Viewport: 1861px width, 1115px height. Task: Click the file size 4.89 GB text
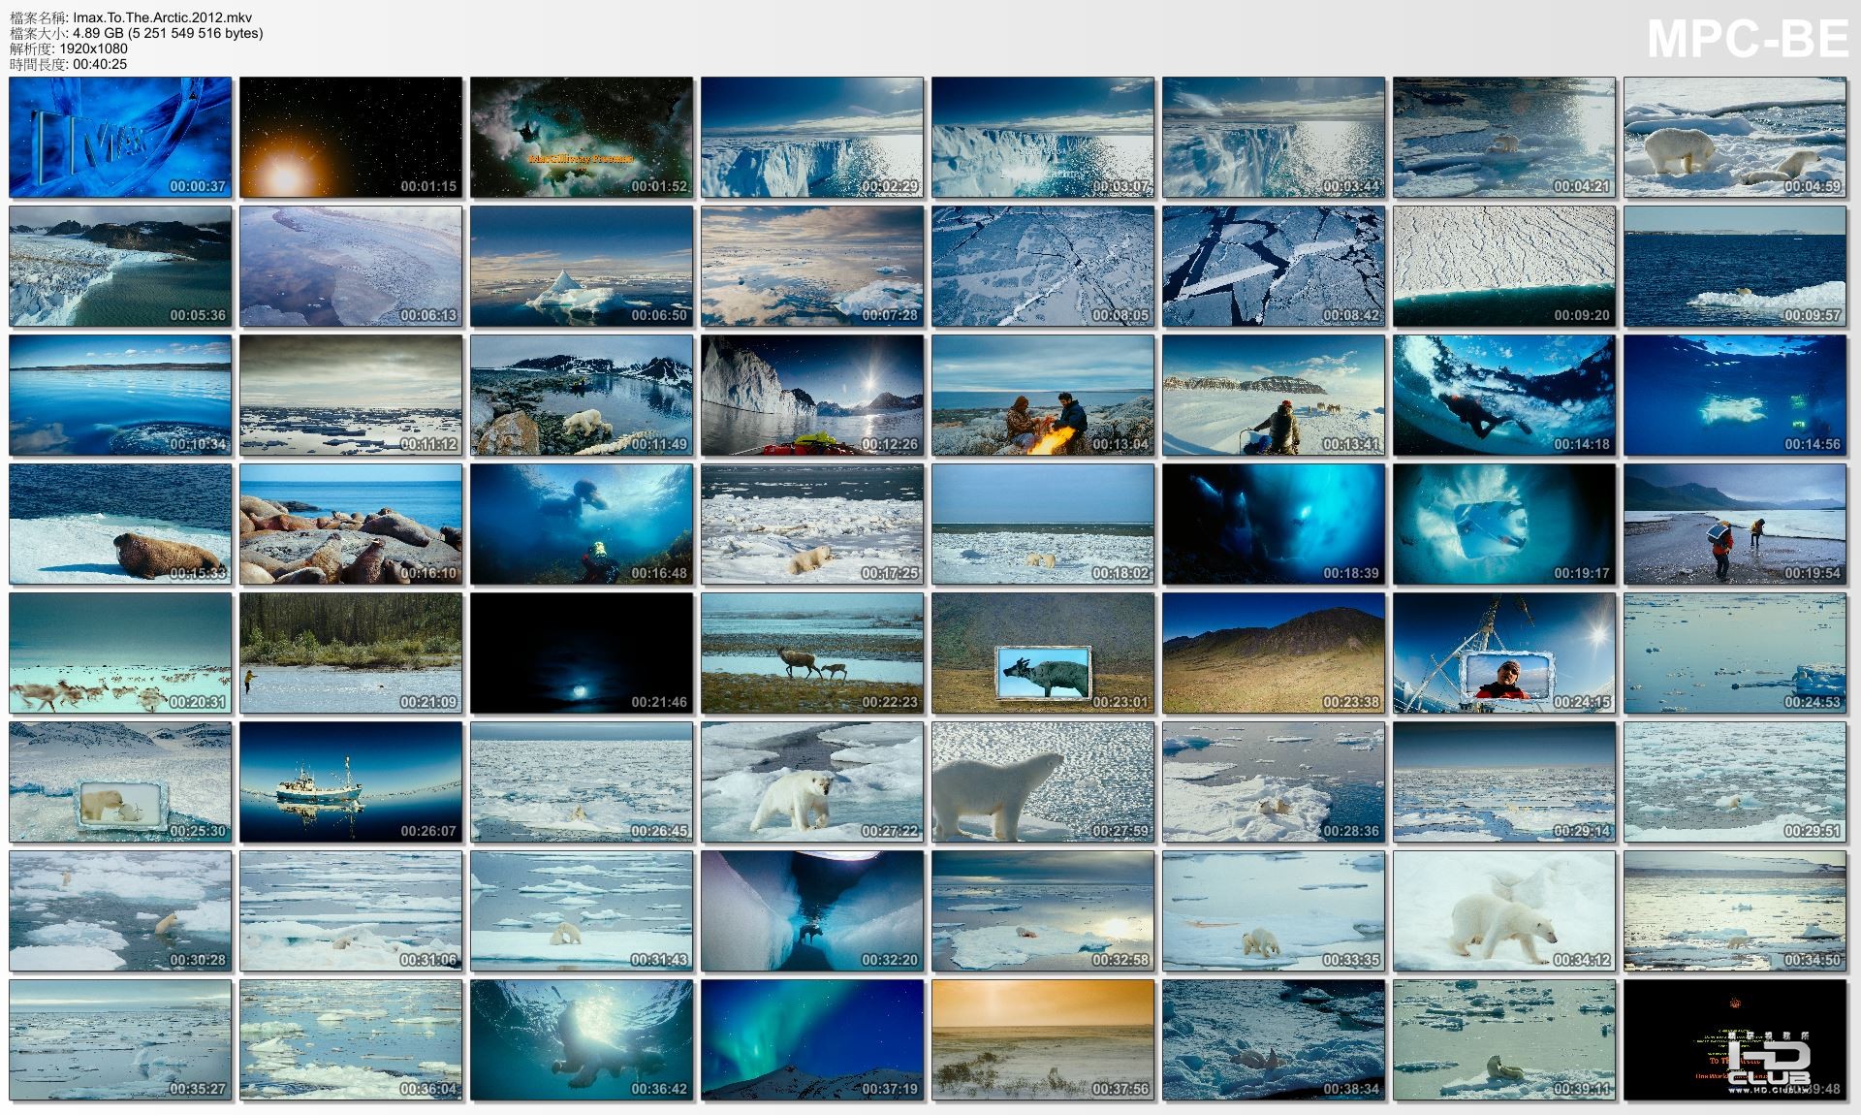[168, 33]
